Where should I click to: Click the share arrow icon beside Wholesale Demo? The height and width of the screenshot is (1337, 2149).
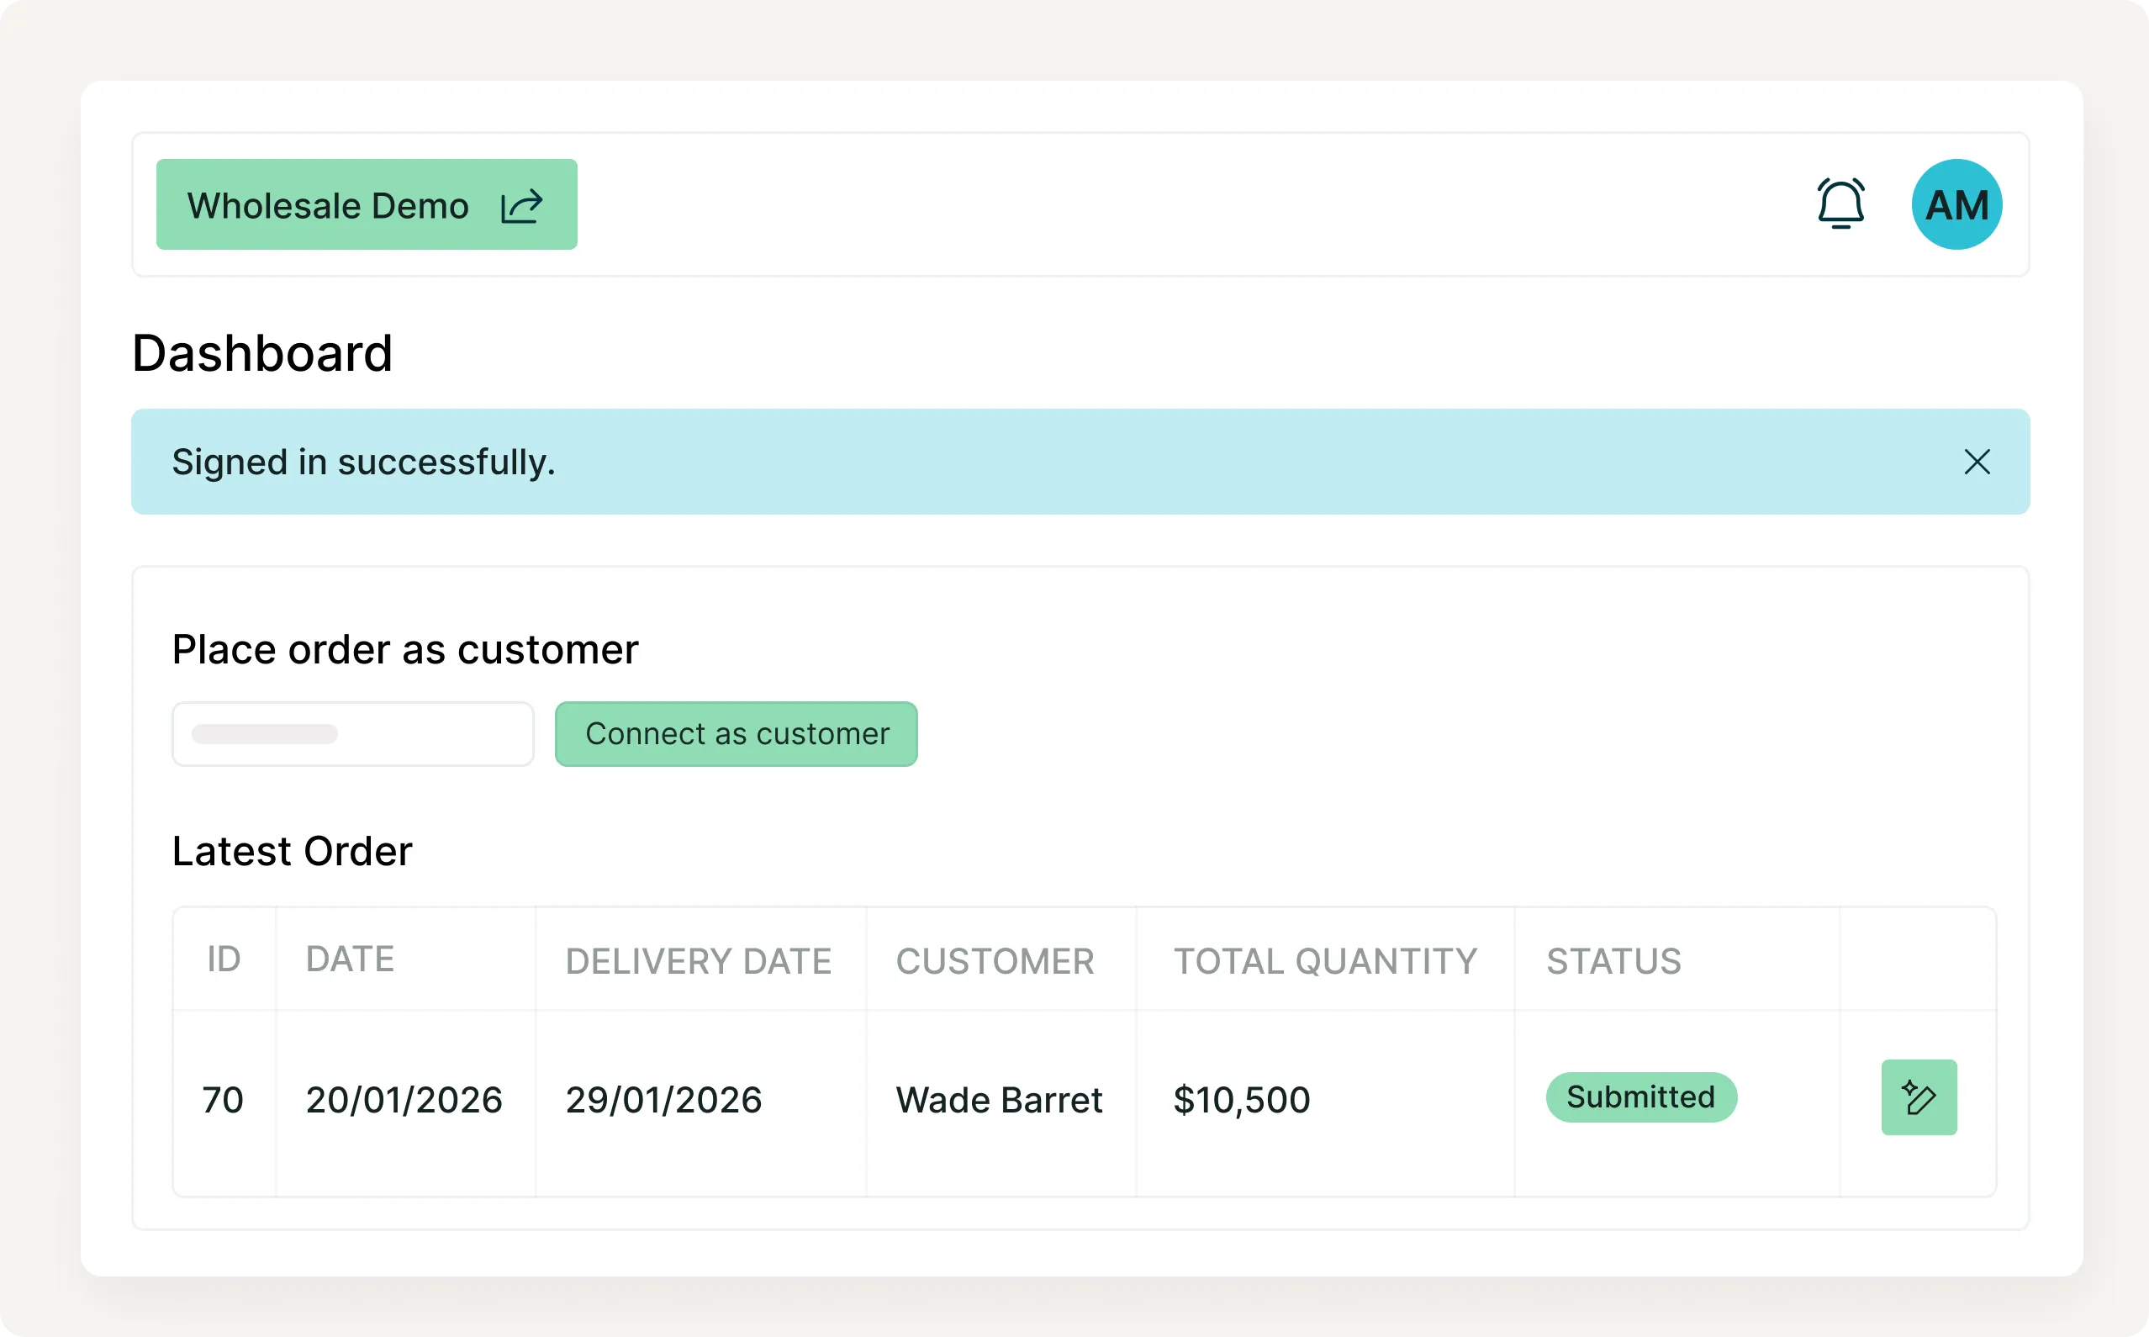pos(521,206)
